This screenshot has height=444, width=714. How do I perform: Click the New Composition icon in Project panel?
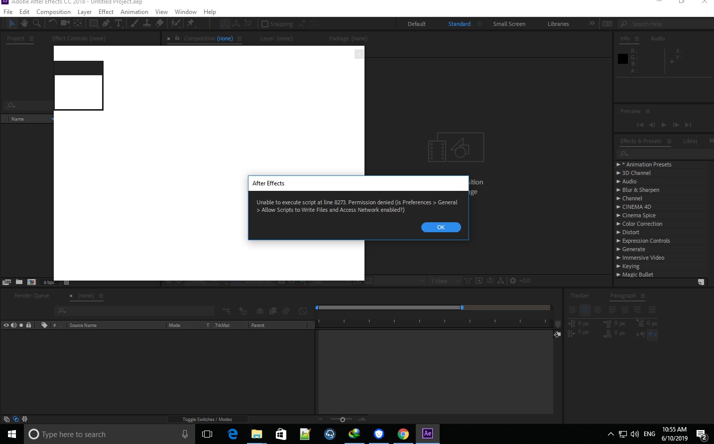click(32, 282)
